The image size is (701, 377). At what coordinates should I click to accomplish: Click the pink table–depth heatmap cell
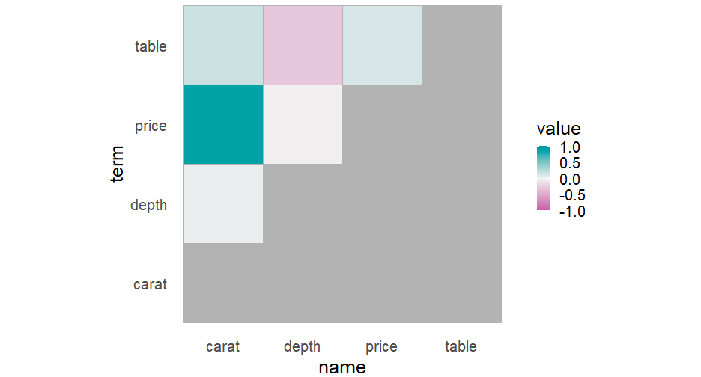303,46
